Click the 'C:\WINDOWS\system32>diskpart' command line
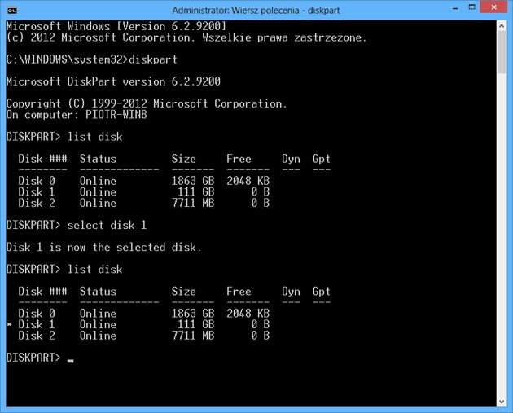 point(91,59)
